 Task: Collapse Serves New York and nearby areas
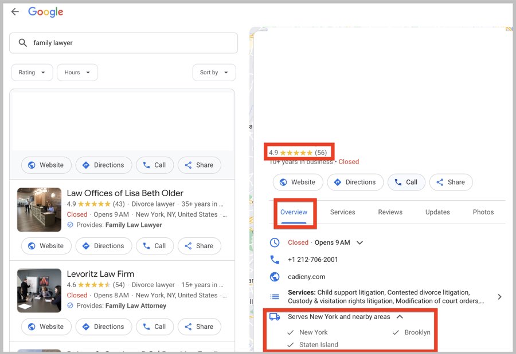[x=400, y=317]
